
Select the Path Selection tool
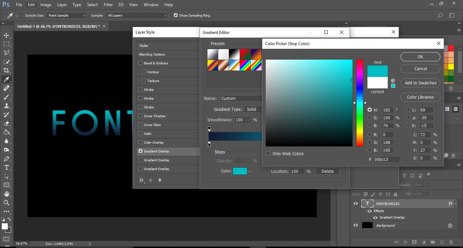6,176
